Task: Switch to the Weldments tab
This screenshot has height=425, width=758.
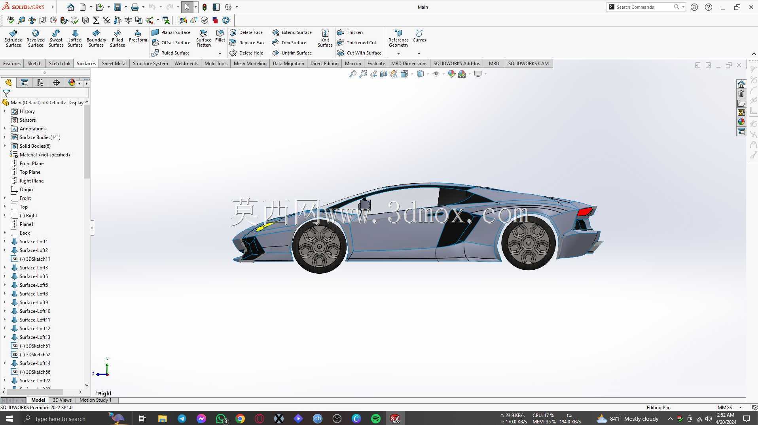Action: 186,63
